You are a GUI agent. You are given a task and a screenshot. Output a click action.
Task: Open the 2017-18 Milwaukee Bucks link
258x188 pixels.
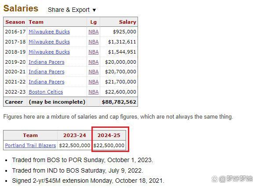[49, 42]
